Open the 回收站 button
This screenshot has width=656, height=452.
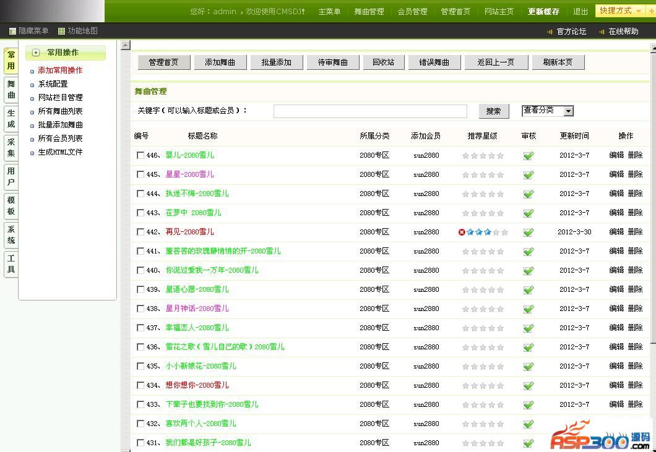[384, 62]
